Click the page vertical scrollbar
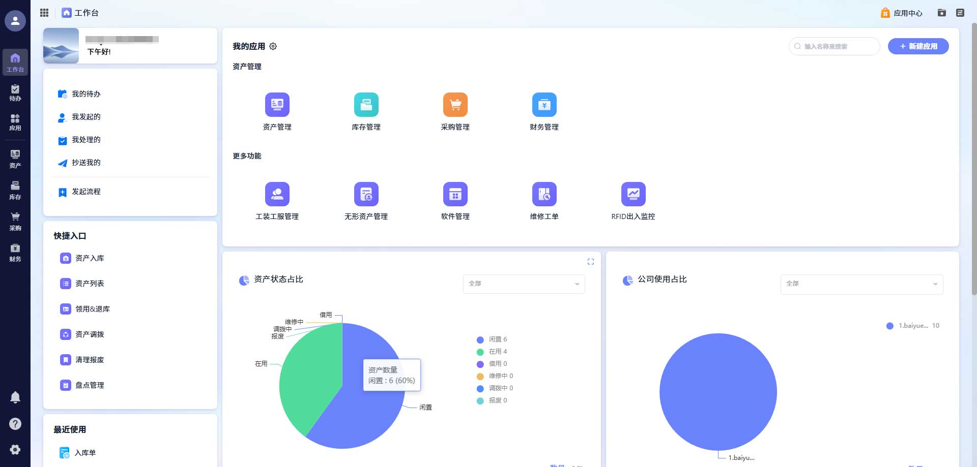 [x=974, y=159]
